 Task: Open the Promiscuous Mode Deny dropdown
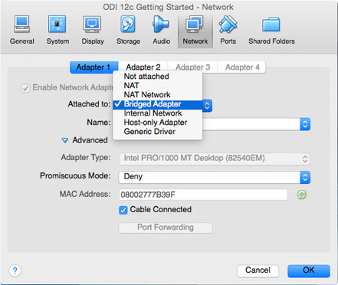pyautogui.click(x=214, y=177)
